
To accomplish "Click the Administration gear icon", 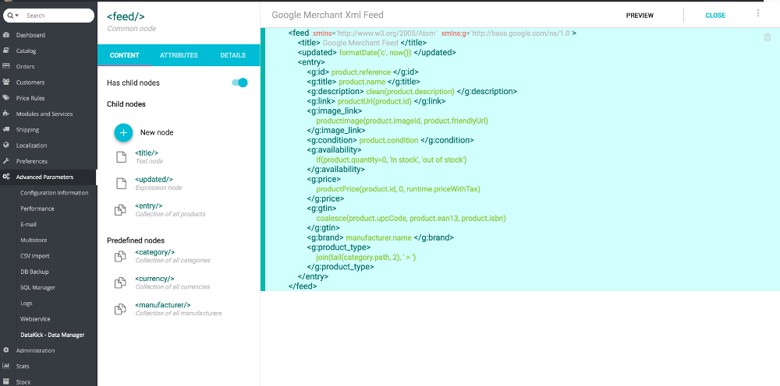I will (6, 350).
